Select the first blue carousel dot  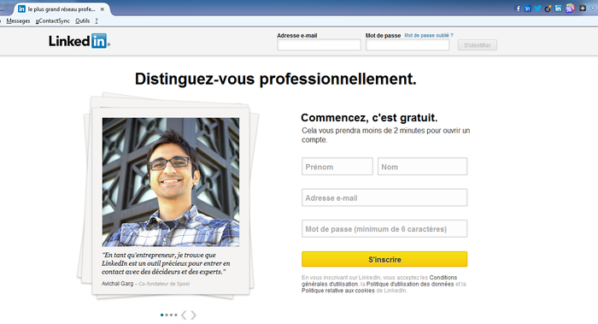pyautogui.click(x=162, y=315)
